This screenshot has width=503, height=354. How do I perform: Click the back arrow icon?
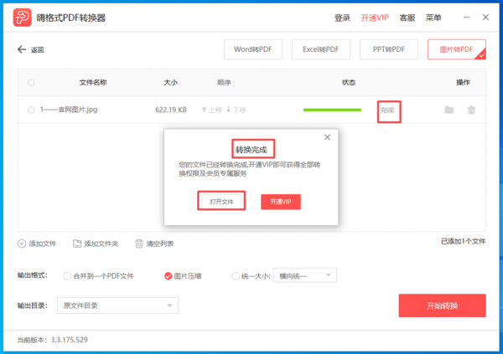[x=22, y=49]
